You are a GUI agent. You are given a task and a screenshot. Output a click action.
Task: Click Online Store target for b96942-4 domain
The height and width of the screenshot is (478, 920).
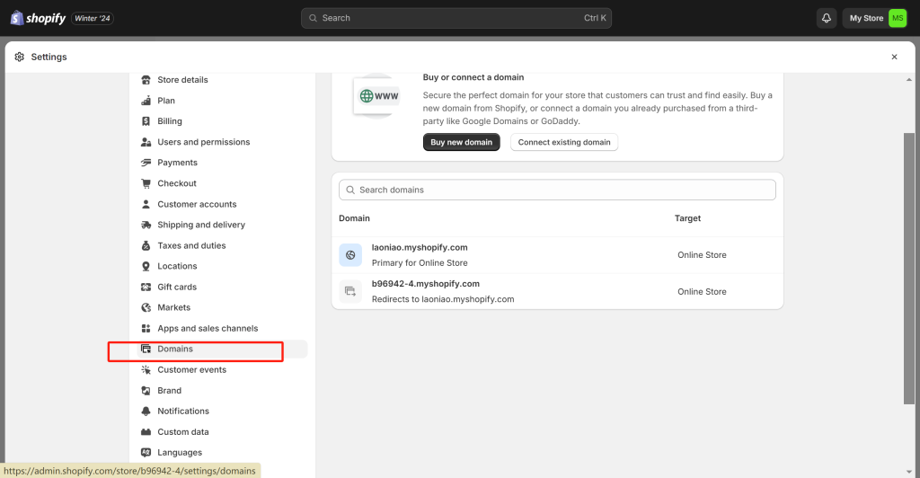(702, 291)
